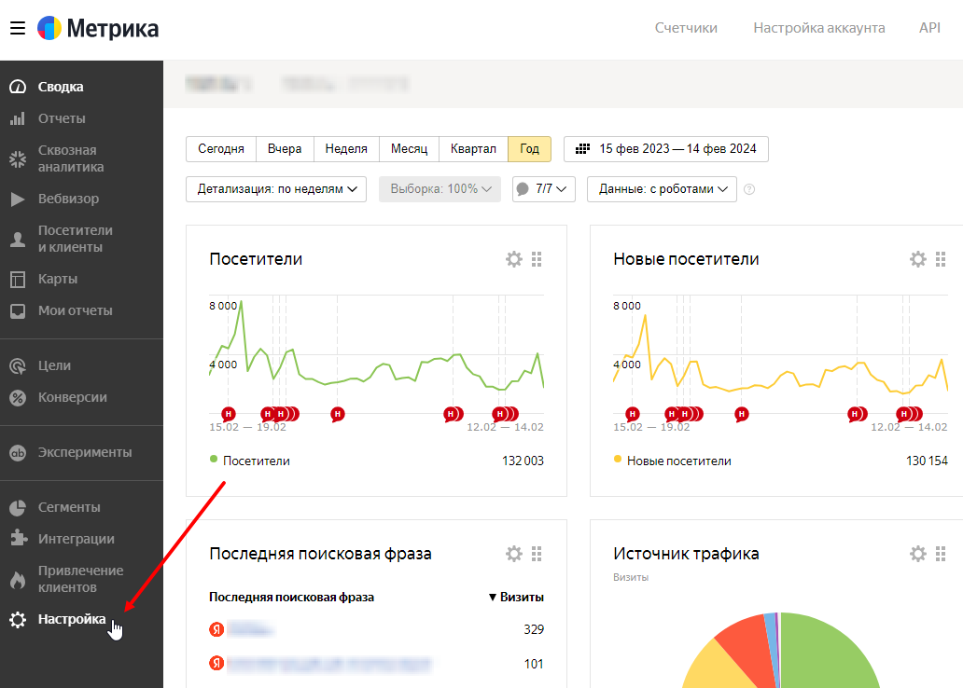963x688 pixels.
Task: Expand Детализация: по неделям dropdown
Action: pos(276,189)
